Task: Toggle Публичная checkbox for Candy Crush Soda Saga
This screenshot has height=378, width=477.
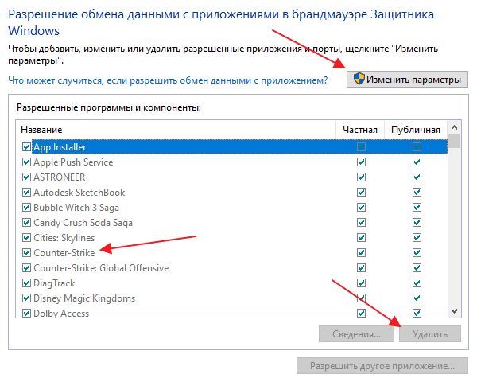Action: [417, 222]
